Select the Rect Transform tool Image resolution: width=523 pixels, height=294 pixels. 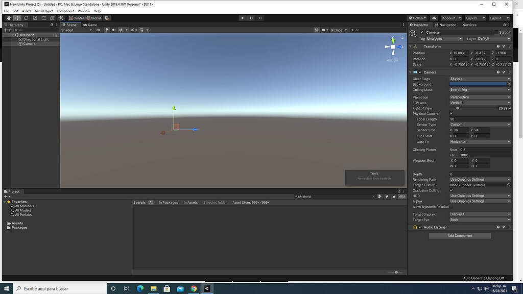tap(43, 18)
